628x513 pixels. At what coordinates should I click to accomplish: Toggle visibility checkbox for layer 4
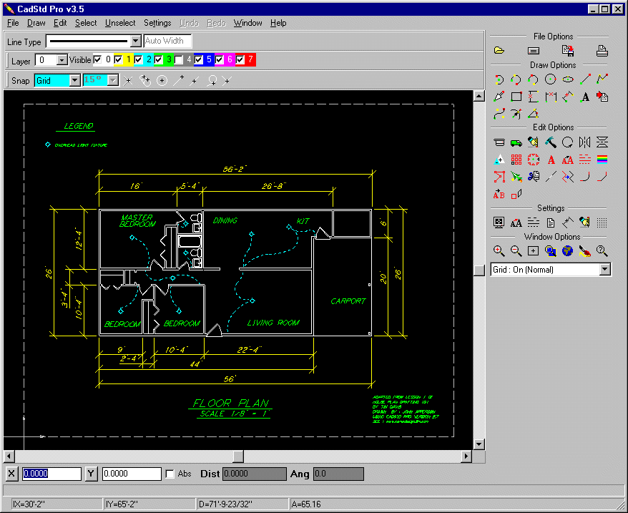coord(179,60)
